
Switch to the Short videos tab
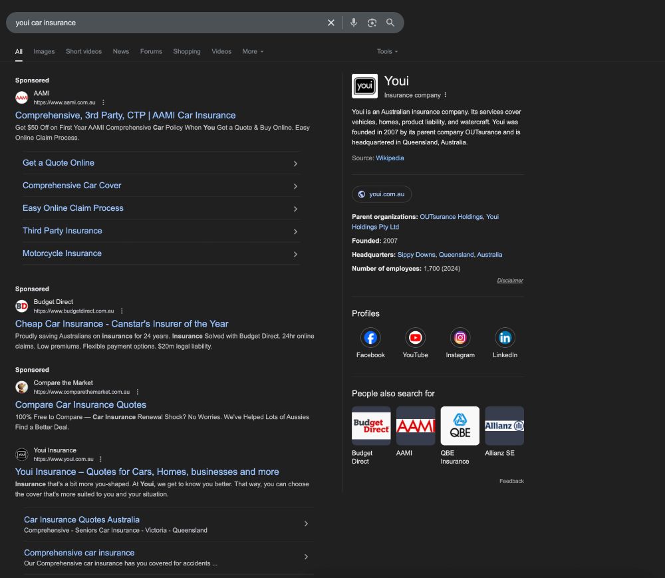pos(84,51)
